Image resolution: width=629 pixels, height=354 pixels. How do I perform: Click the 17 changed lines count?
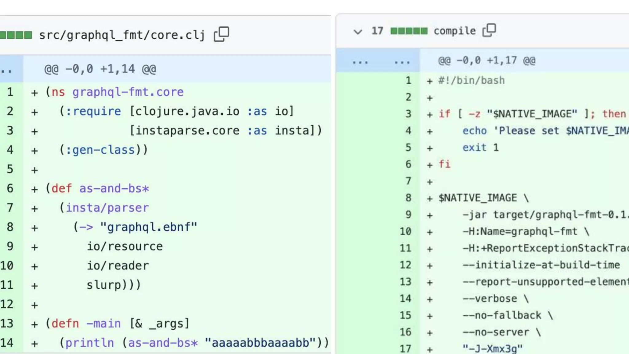(377, 31)
